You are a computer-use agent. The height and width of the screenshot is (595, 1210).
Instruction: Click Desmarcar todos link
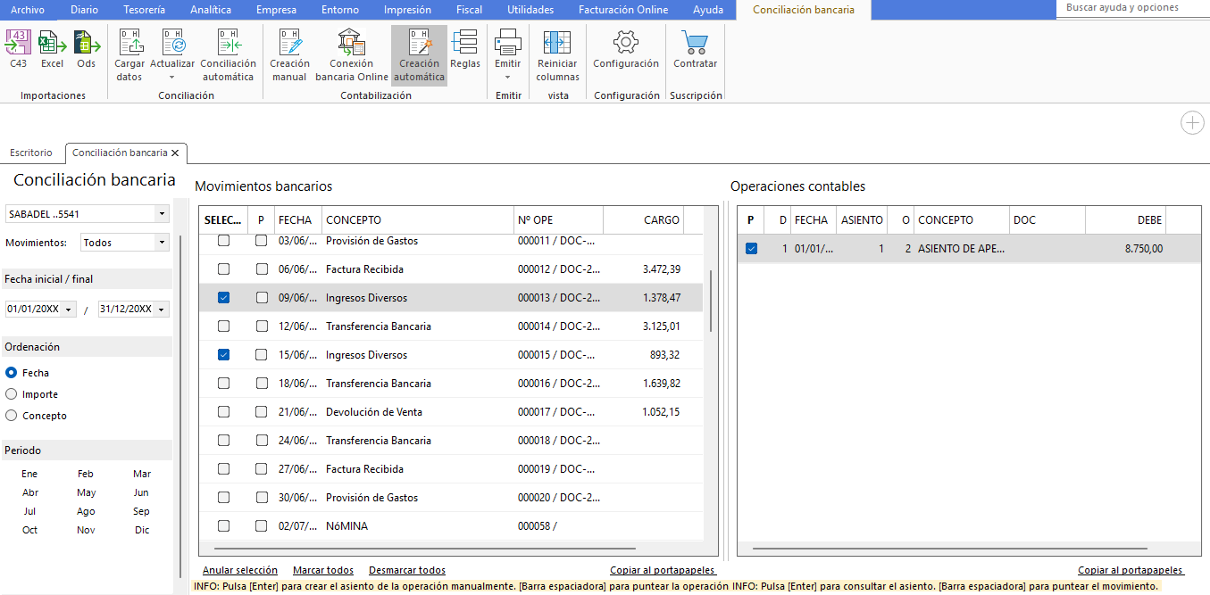click(x=407, y=571)
